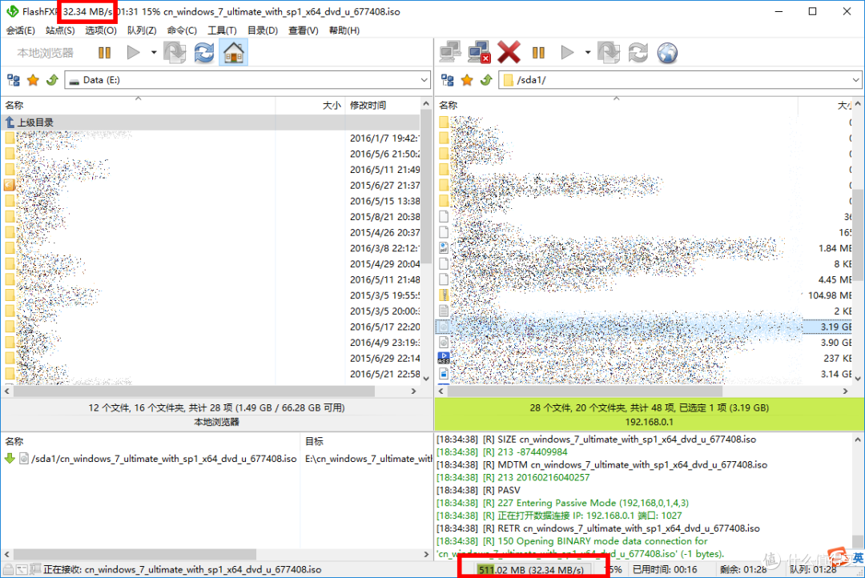Select local folder dated 2015/6/27 21:37
This screenshot has height=578, width=865.
[211, 185]
